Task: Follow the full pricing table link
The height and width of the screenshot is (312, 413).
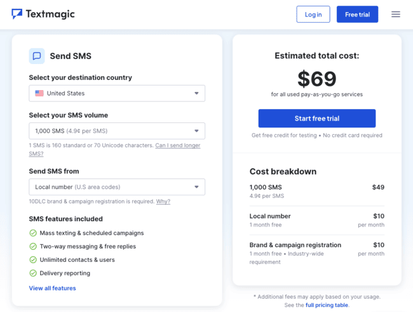Action: [327, 305]
